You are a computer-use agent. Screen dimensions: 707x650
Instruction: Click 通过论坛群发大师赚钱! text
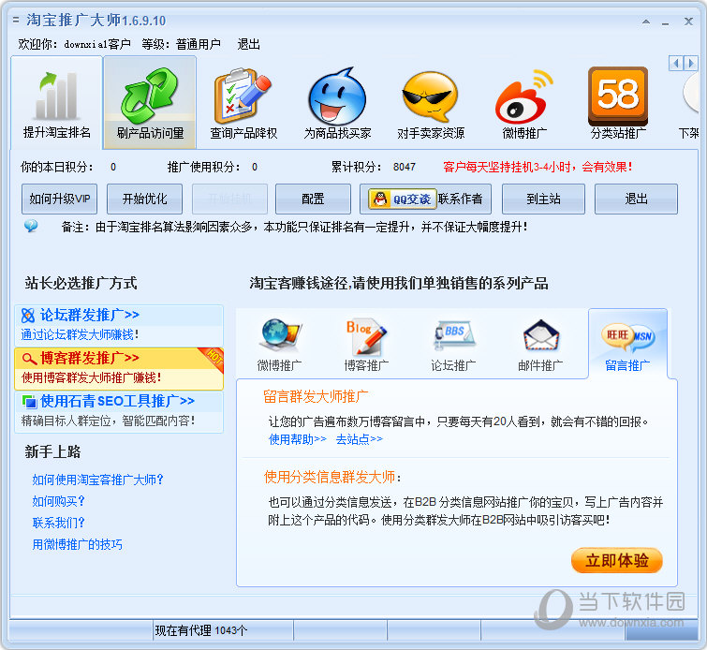(80, 334)
